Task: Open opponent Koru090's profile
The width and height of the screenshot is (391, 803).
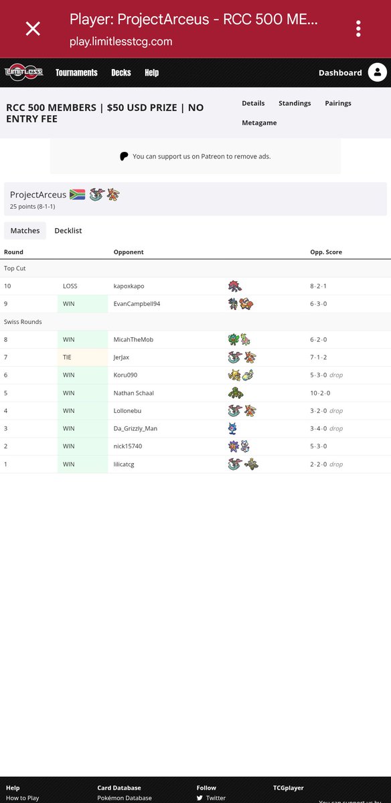Action: [x=126, y=375]
